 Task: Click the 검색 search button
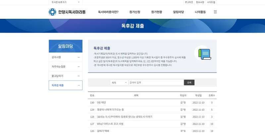(189, 83)
